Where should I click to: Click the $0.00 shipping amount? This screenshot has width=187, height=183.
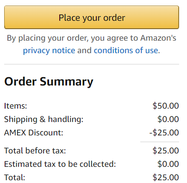(168, 119)
